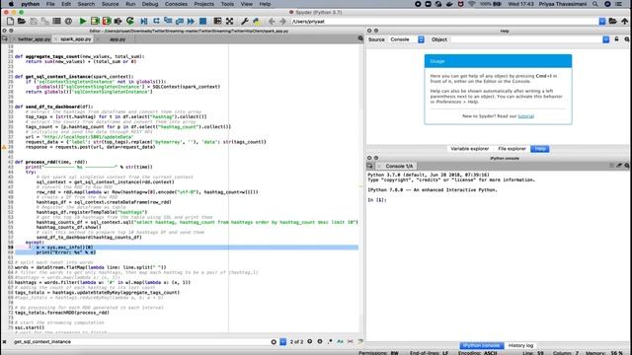Open file list toolbar icon
The width and height of the screenshot is (632, 355).
tap(56, 22)
